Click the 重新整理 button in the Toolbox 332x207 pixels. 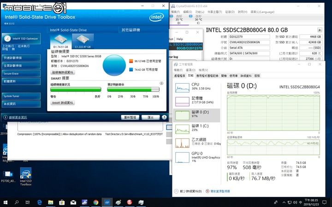[130, 117]
